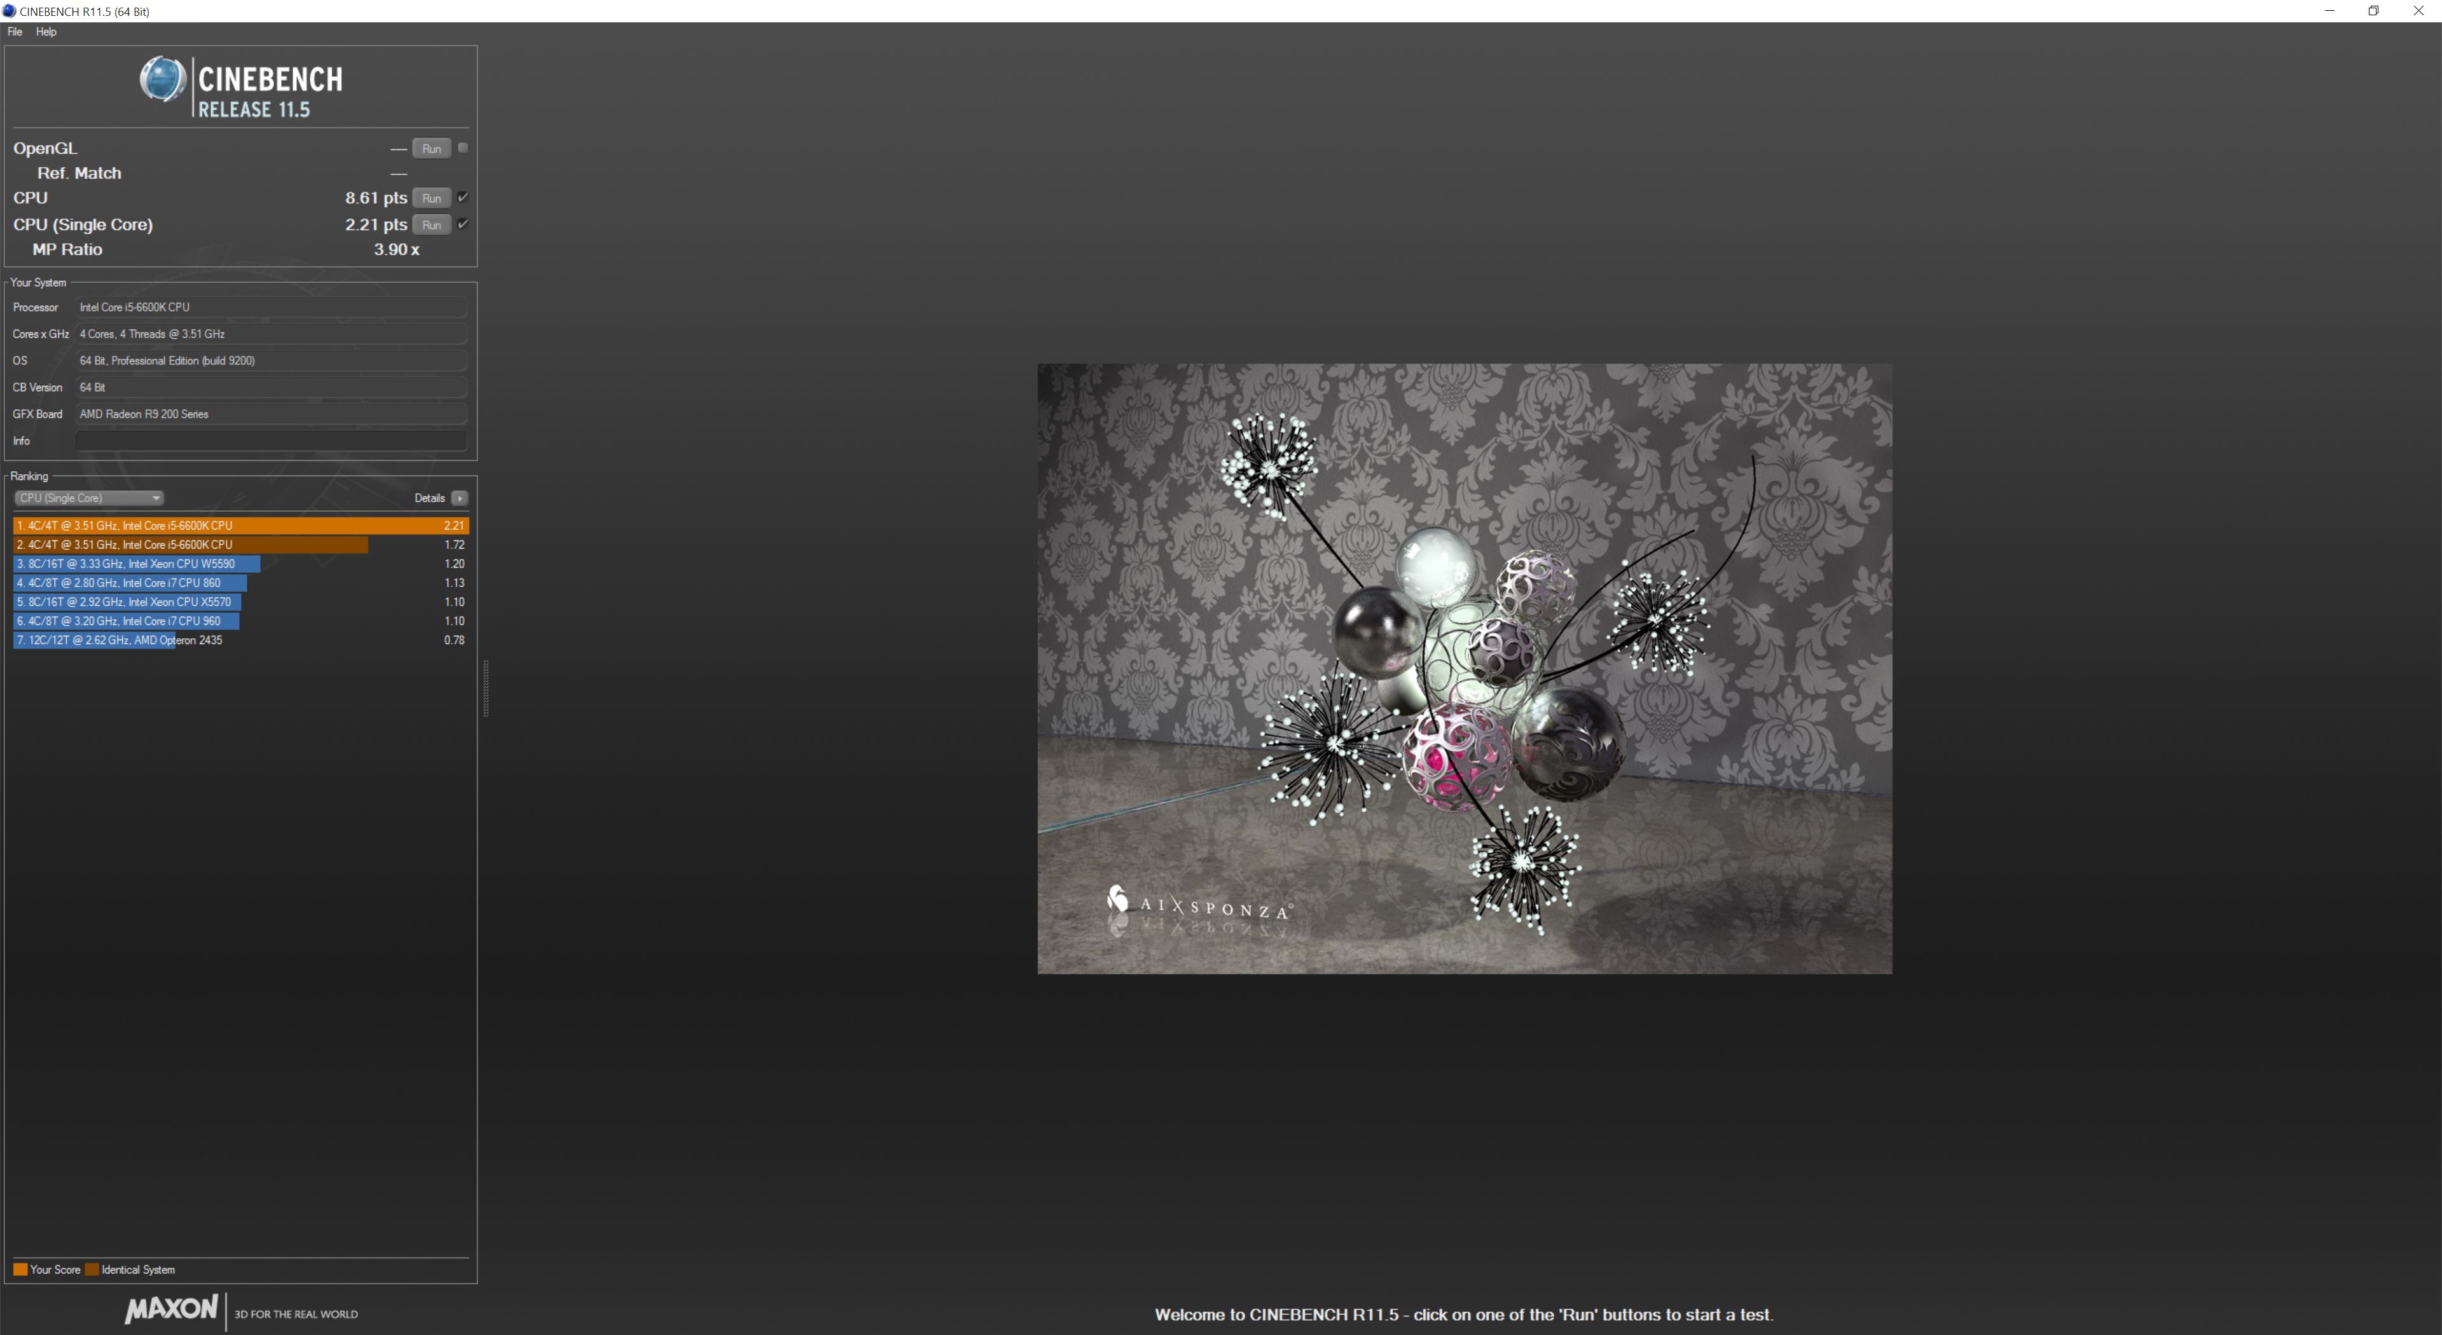Screen dimensions: 2442x1335
Task: Click the AIXSPONZA logo in the render
Action: (x=1198, y=905)
